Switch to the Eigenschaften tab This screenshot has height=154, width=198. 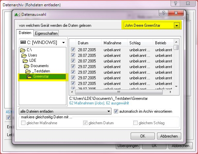pos(46,33)
